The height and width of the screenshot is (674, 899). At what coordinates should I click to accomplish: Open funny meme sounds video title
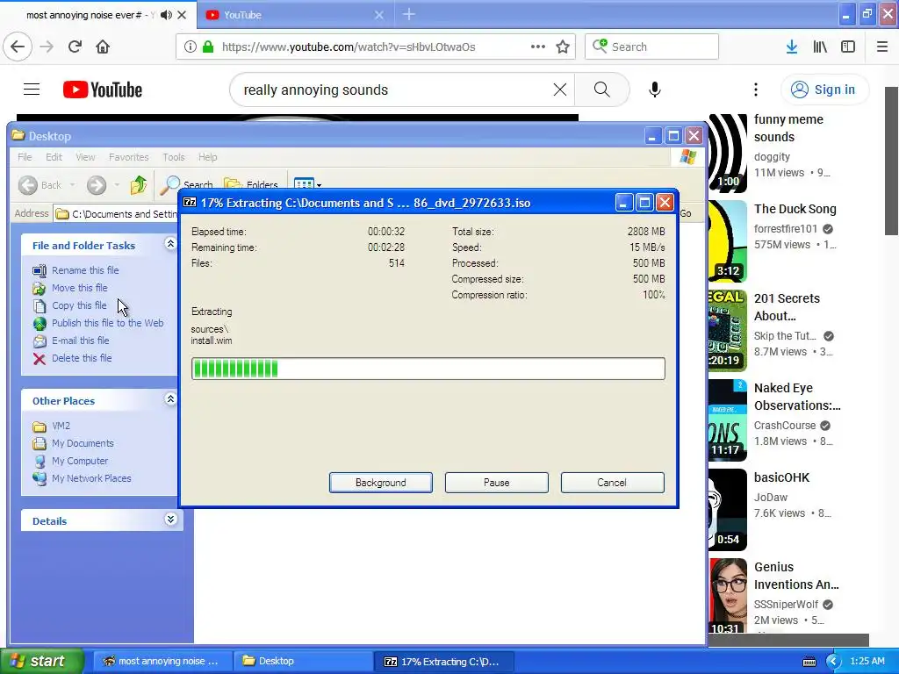(788, 128)
